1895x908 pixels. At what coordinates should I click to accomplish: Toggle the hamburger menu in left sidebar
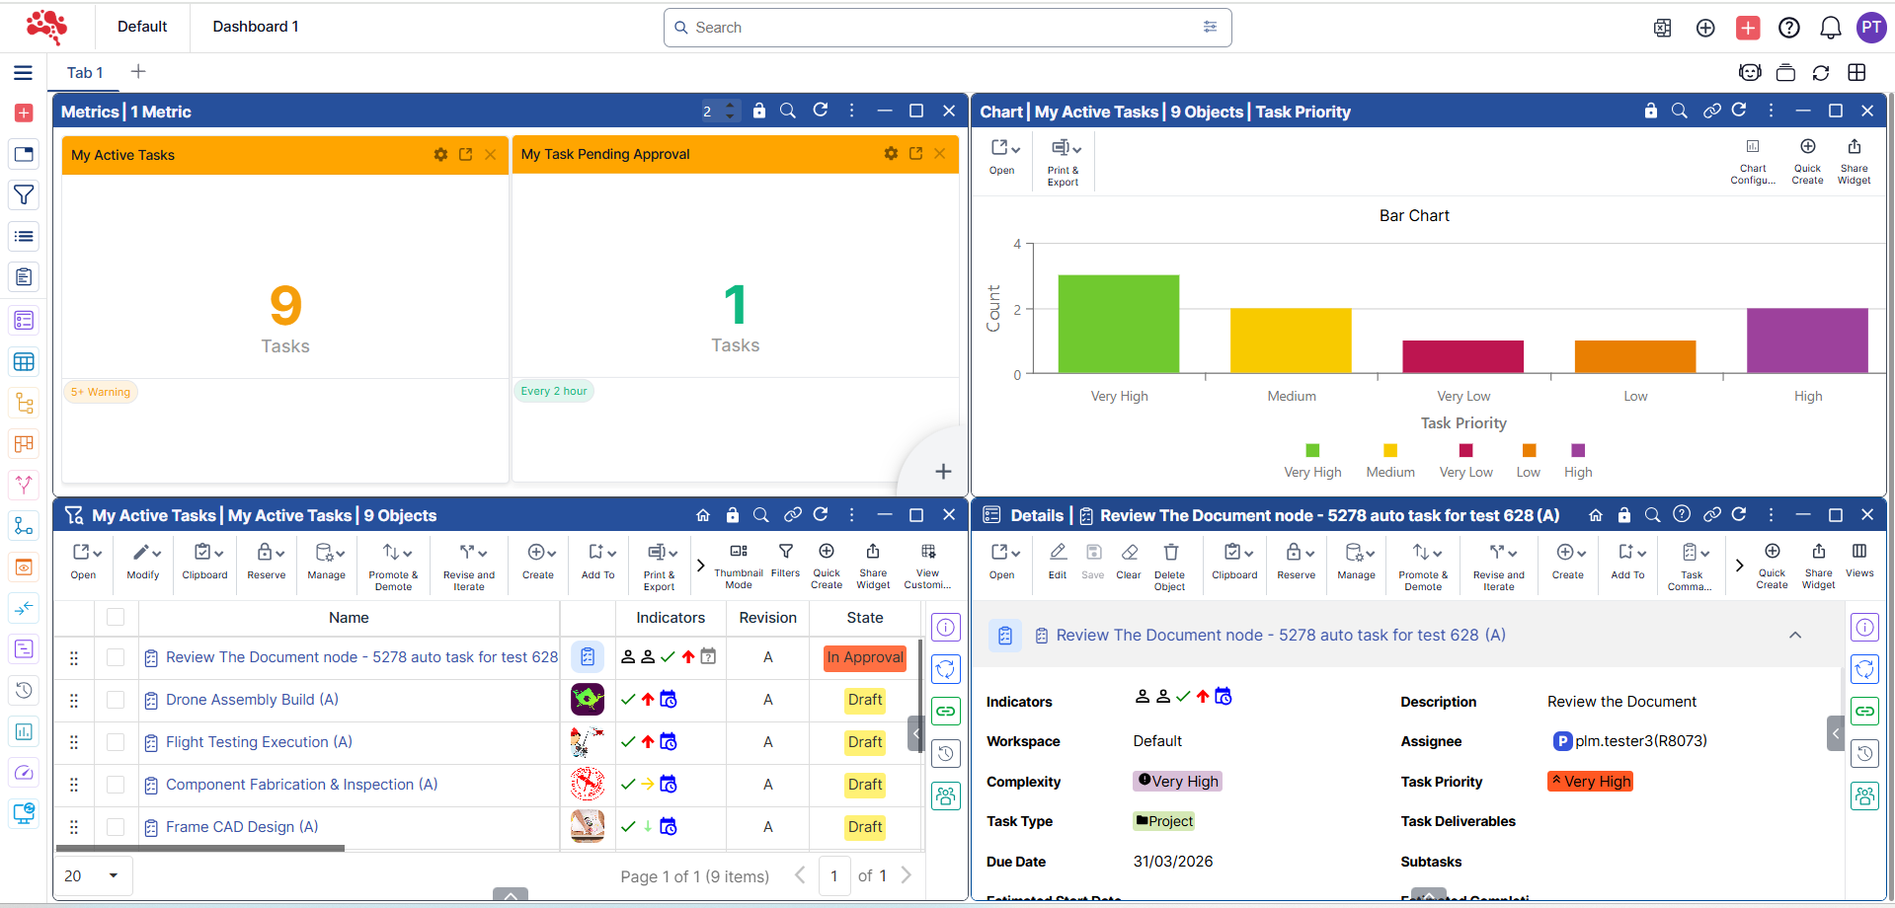(x=24, y=73)
